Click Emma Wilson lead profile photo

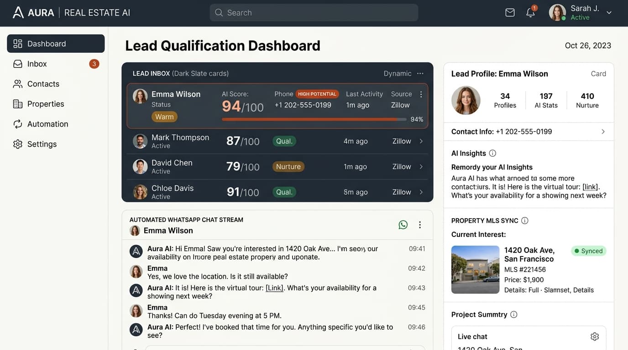tap(466, 100)
